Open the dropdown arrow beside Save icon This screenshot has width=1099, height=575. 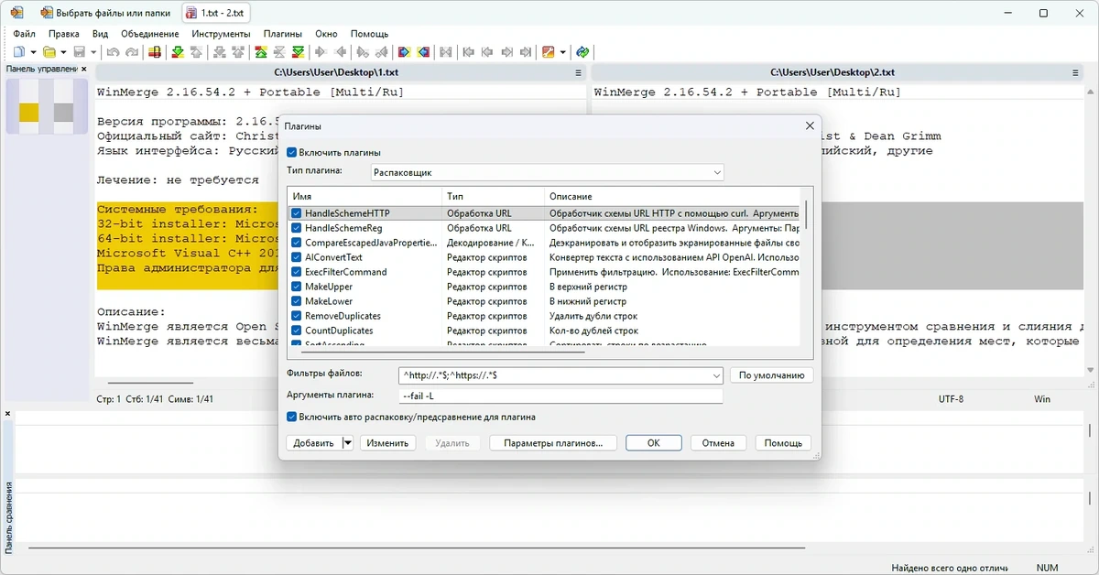[93, 52]
